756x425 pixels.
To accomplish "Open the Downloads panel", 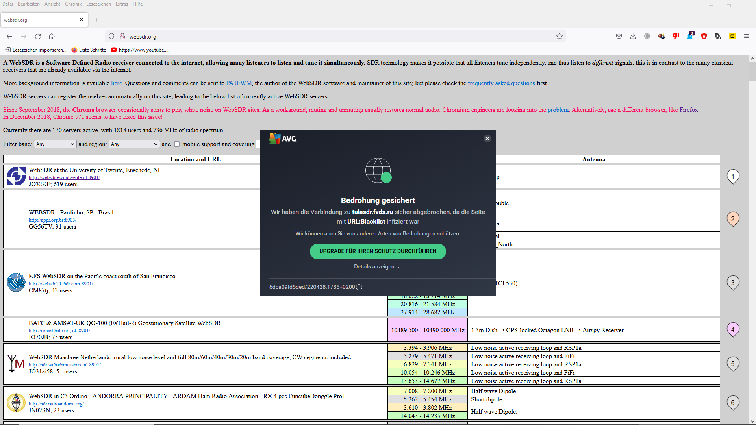I will (633, 36).
